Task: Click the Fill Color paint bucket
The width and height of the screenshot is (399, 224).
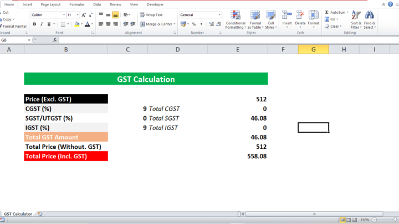Action: pyautogui.click(x=76, y=24)
